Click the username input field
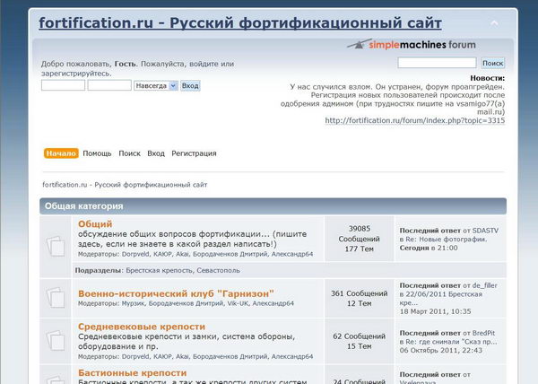 pos(63,85)
